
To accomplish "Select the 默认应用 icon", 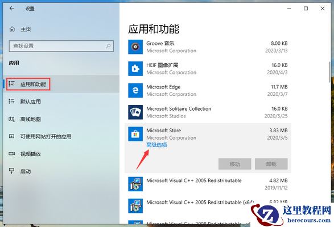I will click(x=11, y=102).
